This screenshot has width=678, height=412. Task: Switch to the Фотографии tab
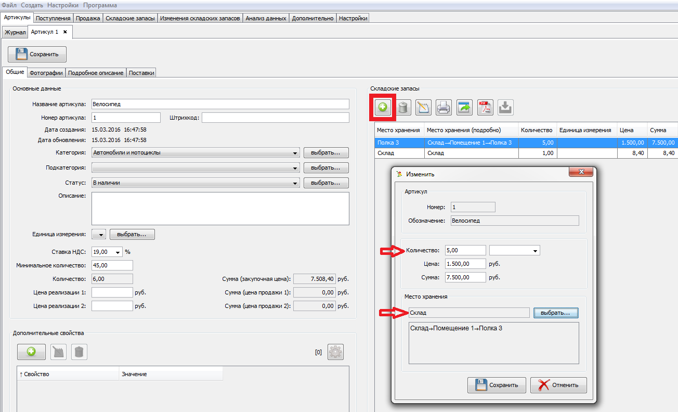pos(46,73)
